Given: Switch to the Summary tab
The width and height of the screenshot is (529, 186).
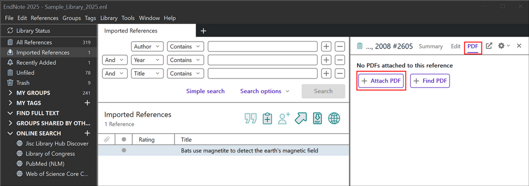Looking at the screenshot, I should pyautogui.click(x=431, y=46).
